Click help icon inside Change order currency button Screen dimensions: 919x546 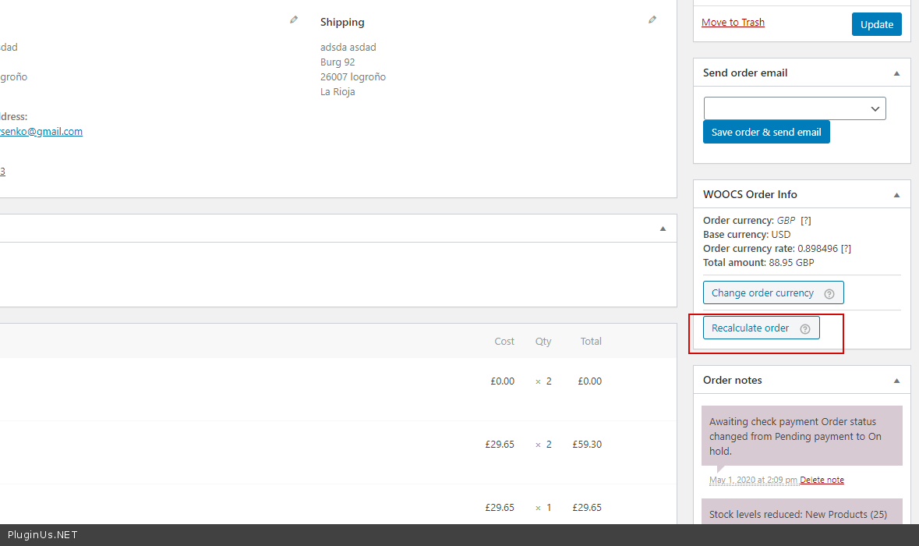tap(829, 294)
